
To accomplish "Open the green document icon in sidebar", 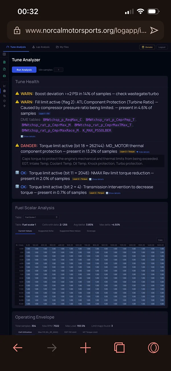I will 4,62.
